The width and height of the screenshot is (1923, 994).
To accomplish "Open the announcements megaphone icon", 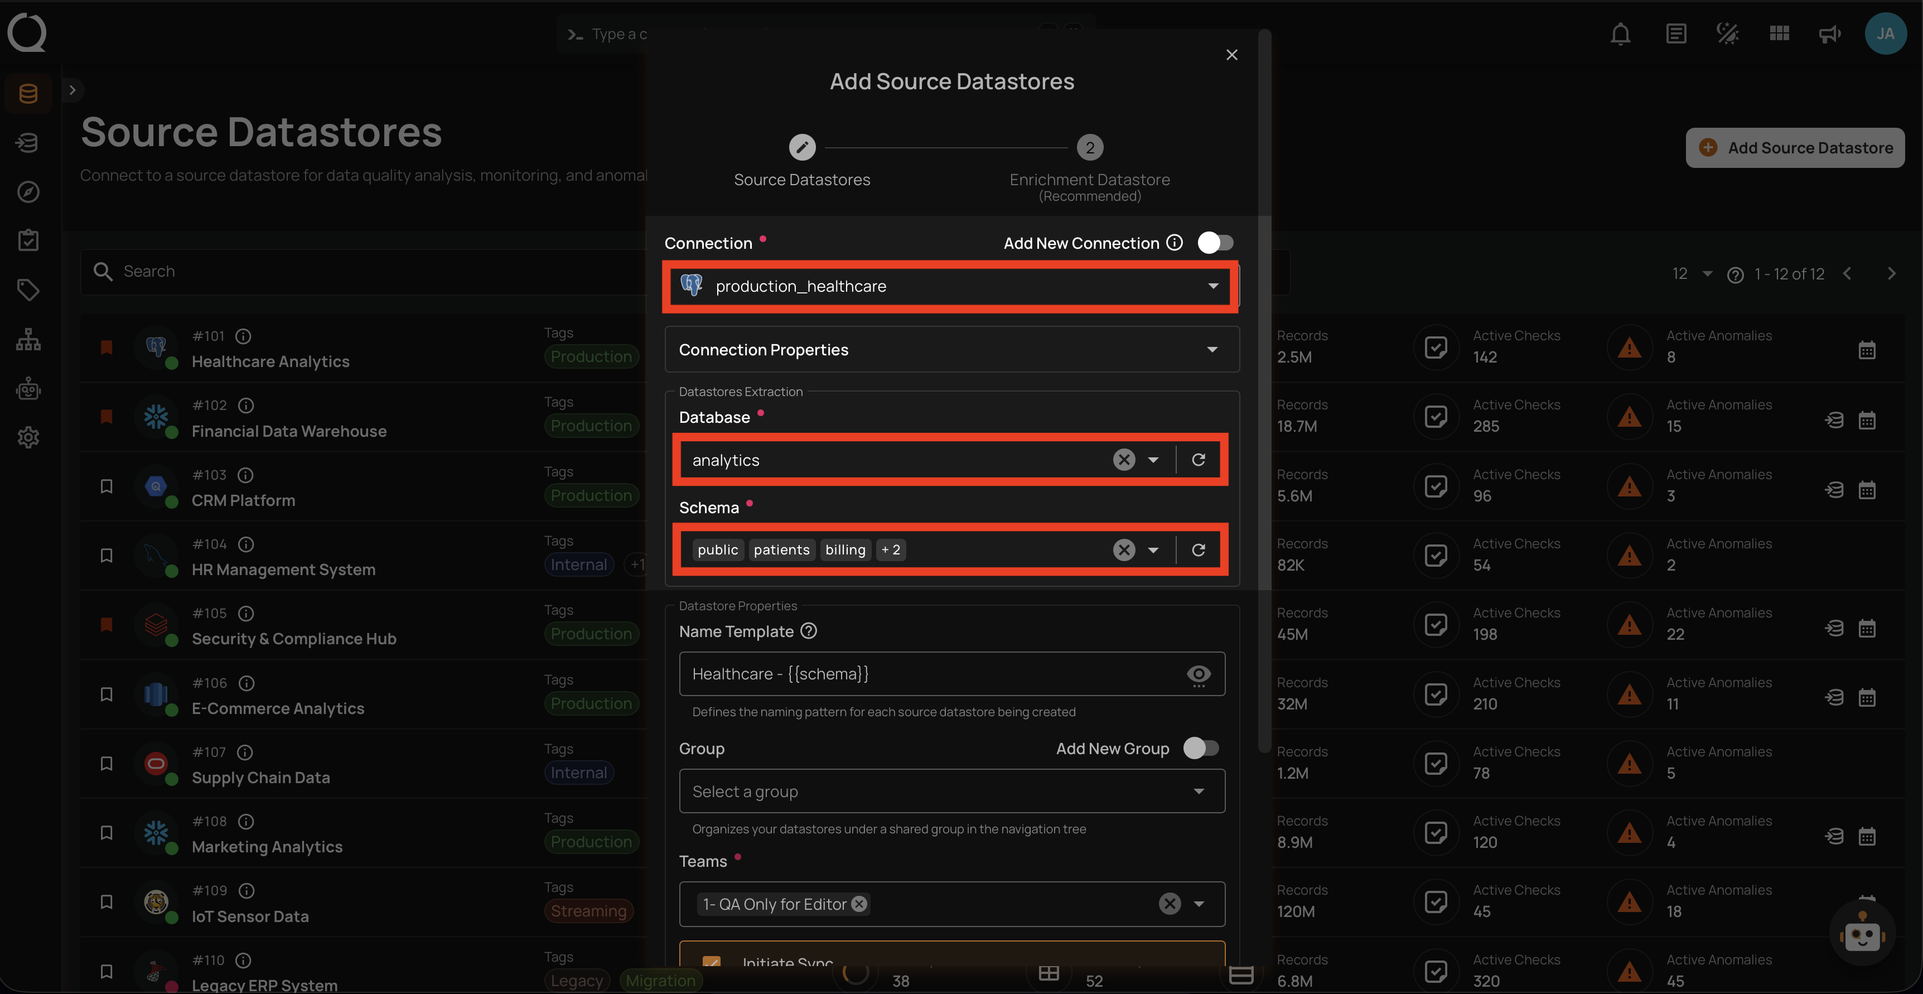I will 1829,33.
